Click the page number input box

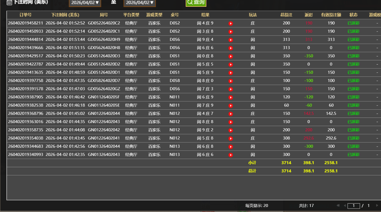(x=354, y=206)
